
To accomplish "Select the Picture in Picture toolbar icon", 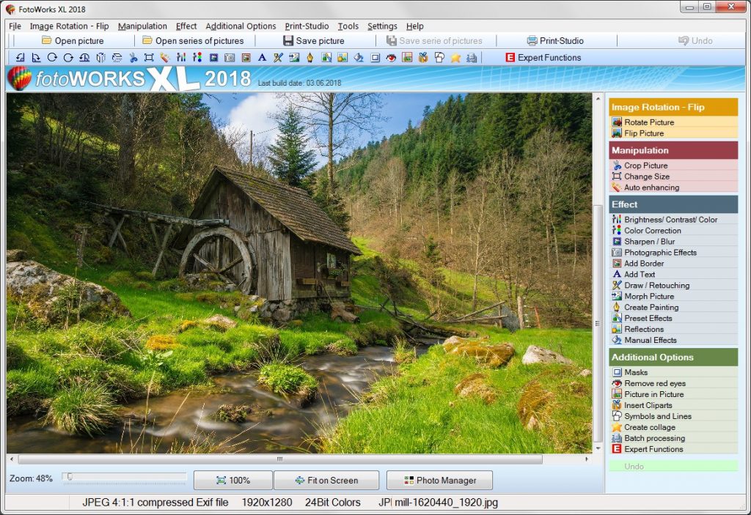I will [x=406, y=56].
